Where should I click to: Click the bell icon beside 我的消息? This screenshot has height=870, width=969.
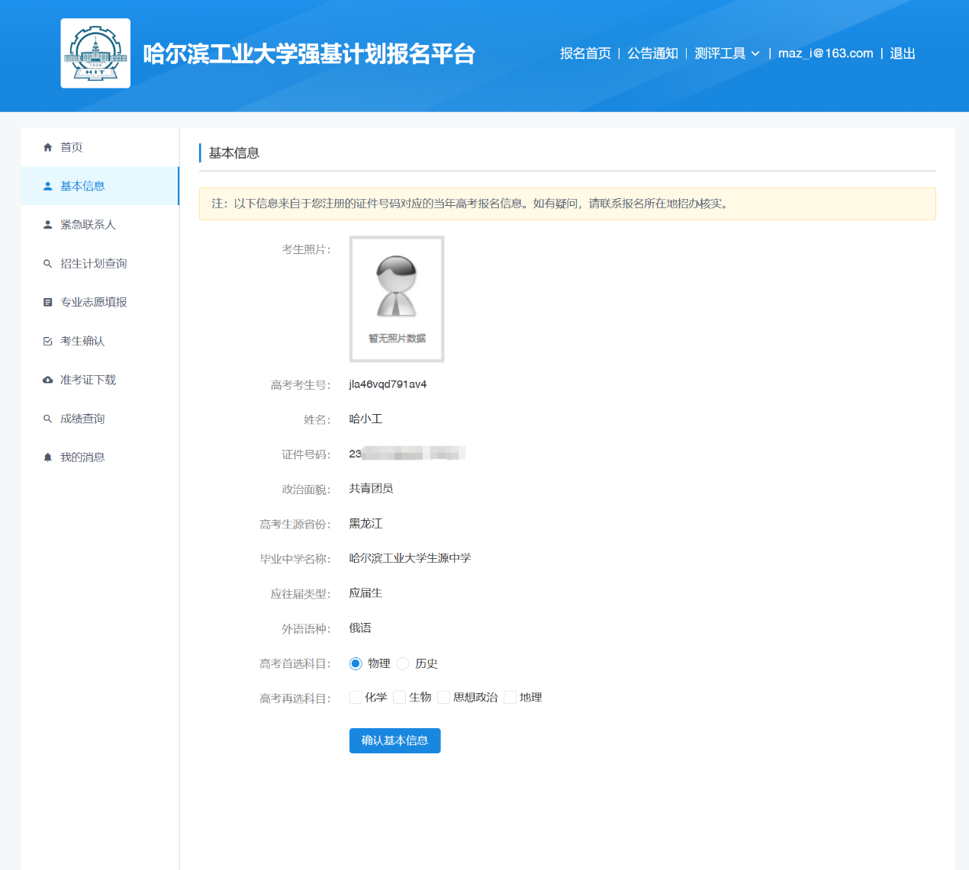click(48, 457)
